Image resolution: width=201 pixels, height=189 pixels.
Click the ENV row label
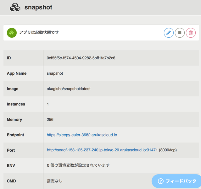click(11, 165)
